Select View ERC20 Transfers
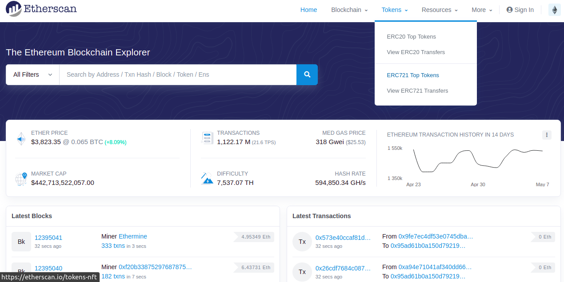The image size is (564, 282). [x=416, y=52]
